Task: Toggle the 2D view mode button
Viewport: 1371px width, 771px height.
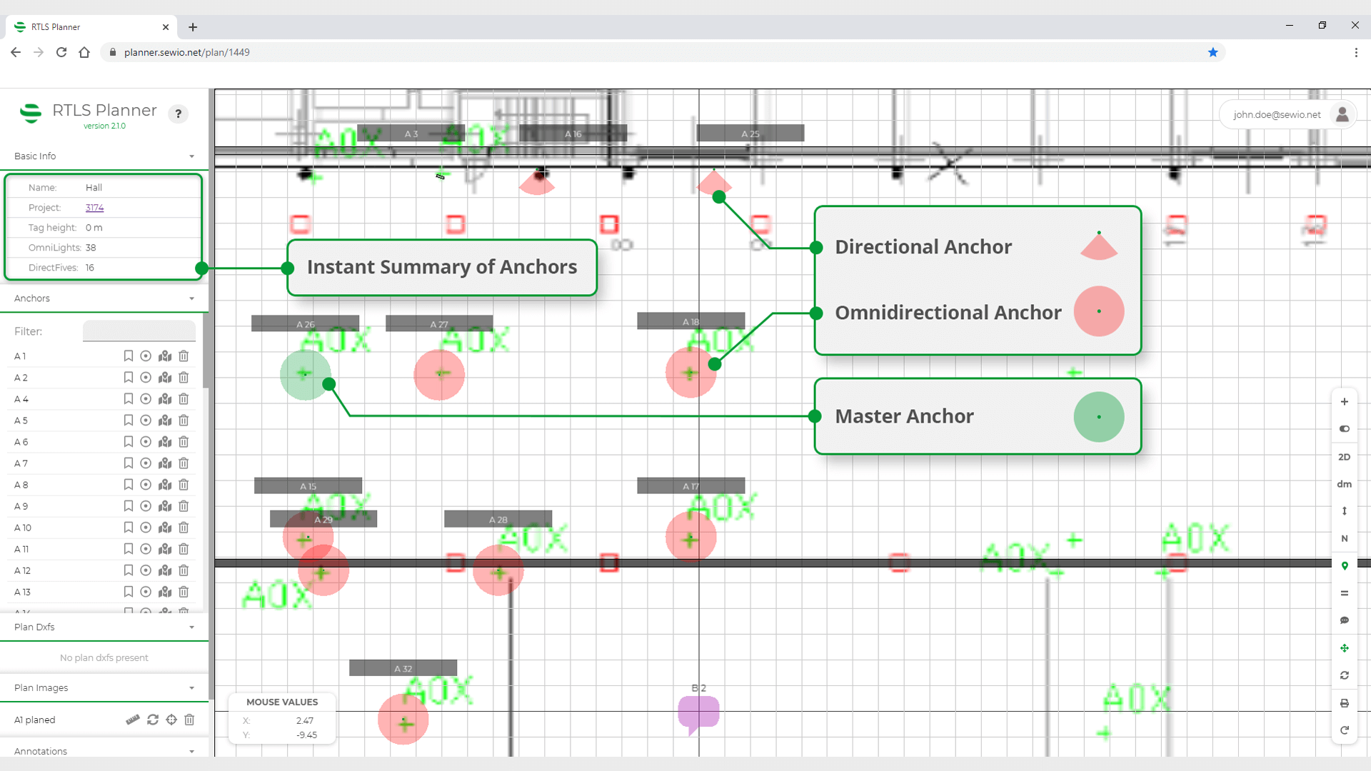Action: tap(1344, 457)
